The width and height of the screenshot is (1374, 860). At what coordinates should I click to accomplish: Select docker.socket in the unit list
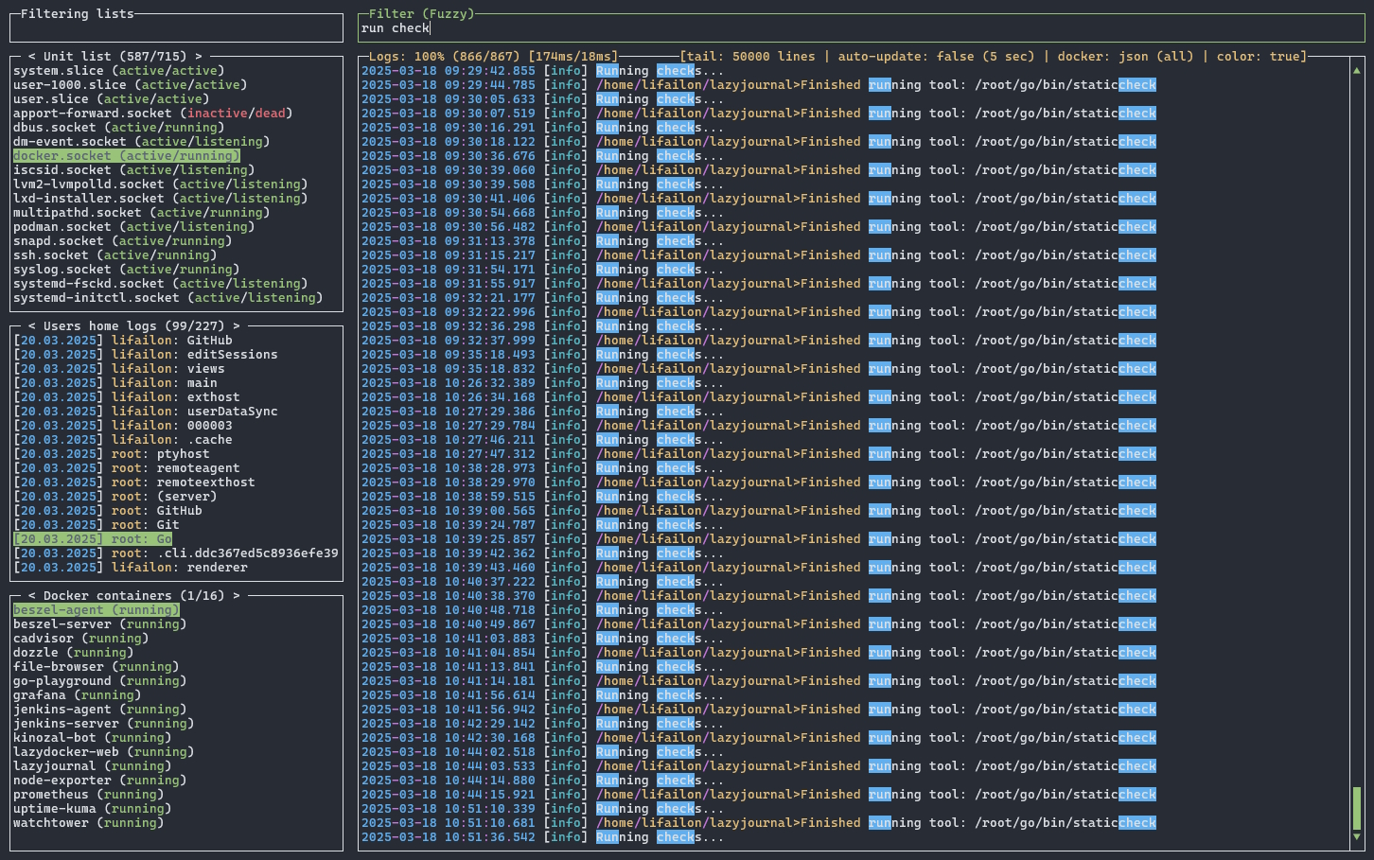point(127,156)
